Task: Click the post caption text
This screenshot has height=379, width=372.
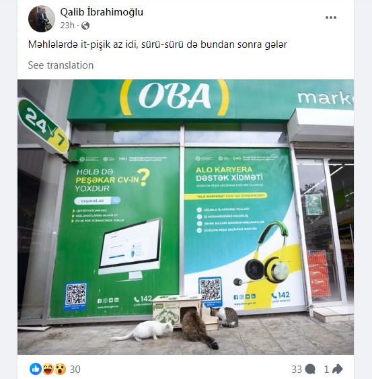Action: coord(157,44)
